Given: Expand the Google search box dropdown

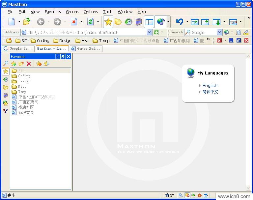Looking at the screenshot, I should (x=219, y=32).
